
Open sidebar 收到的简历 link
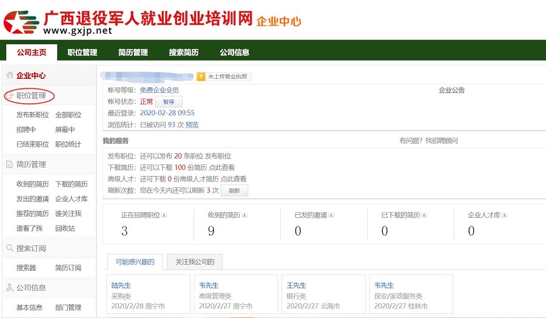tap(33, 184)
